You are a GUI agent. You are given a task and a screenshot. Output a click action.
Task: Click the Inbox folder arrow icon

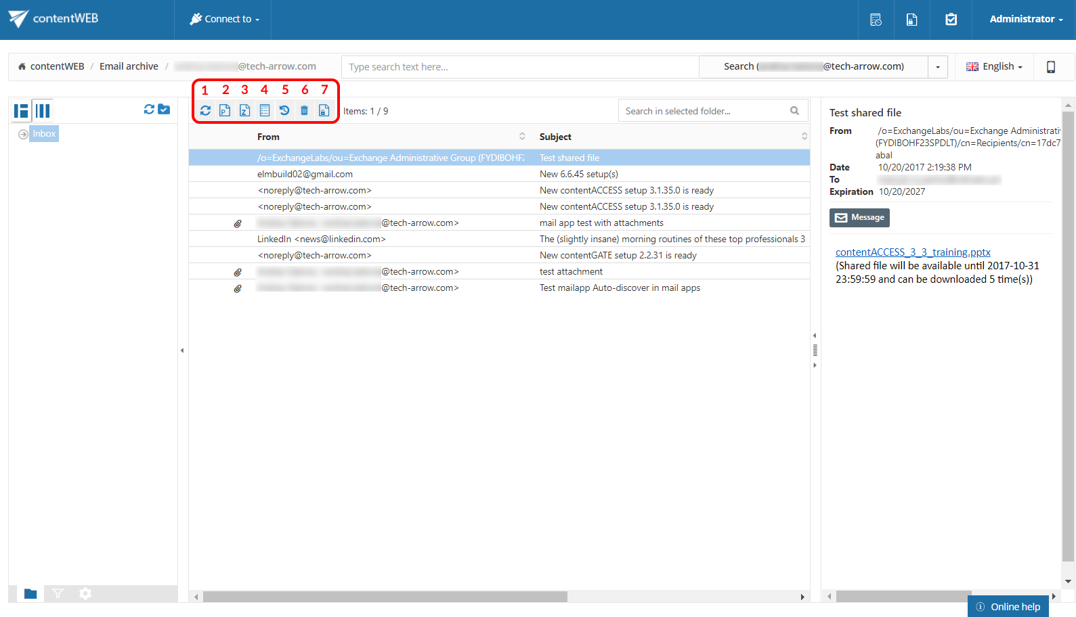point(23,134)
